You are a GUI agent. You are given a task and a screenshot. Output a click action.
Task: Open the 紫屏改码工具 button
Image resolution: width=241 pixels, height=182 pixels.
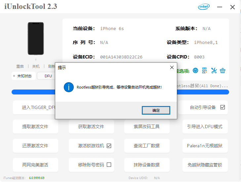147,127
